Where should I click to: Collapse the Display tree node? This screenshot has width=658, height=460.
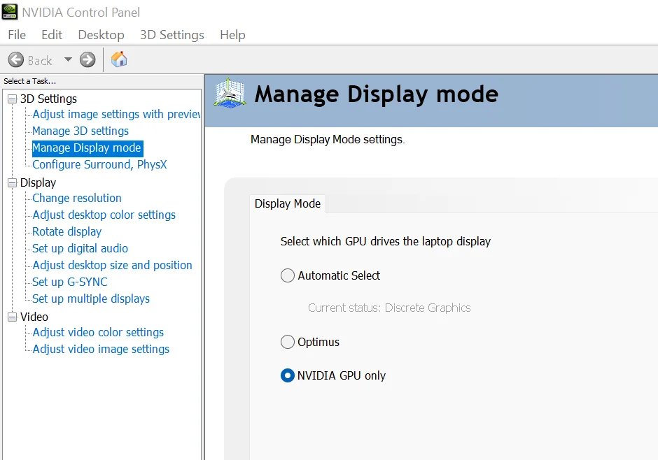tap(13, 182)
